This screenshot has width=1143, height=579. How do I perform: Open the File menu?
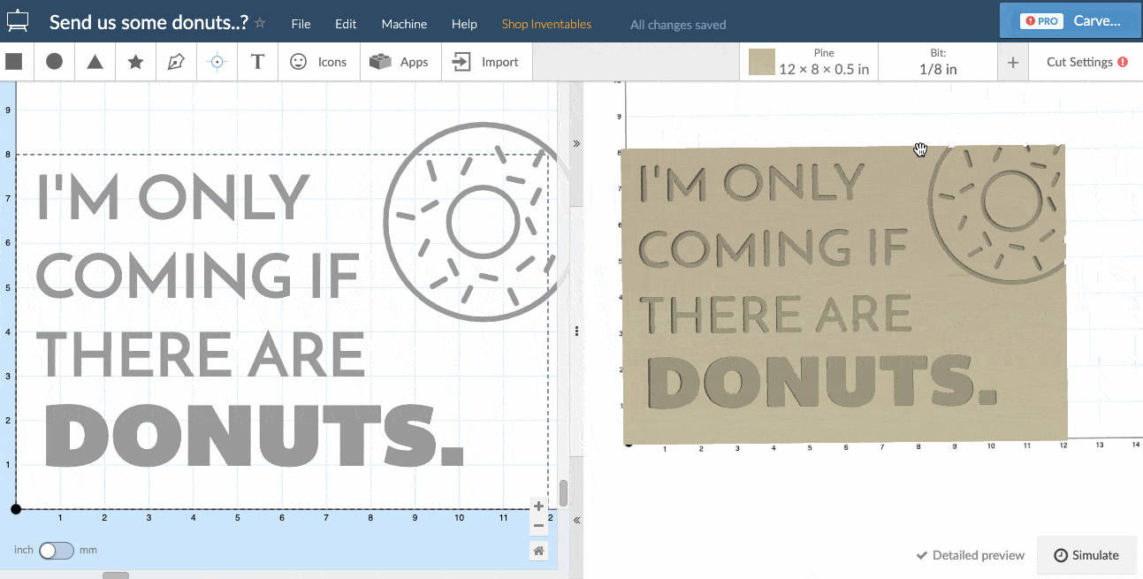tap(301, 24)
